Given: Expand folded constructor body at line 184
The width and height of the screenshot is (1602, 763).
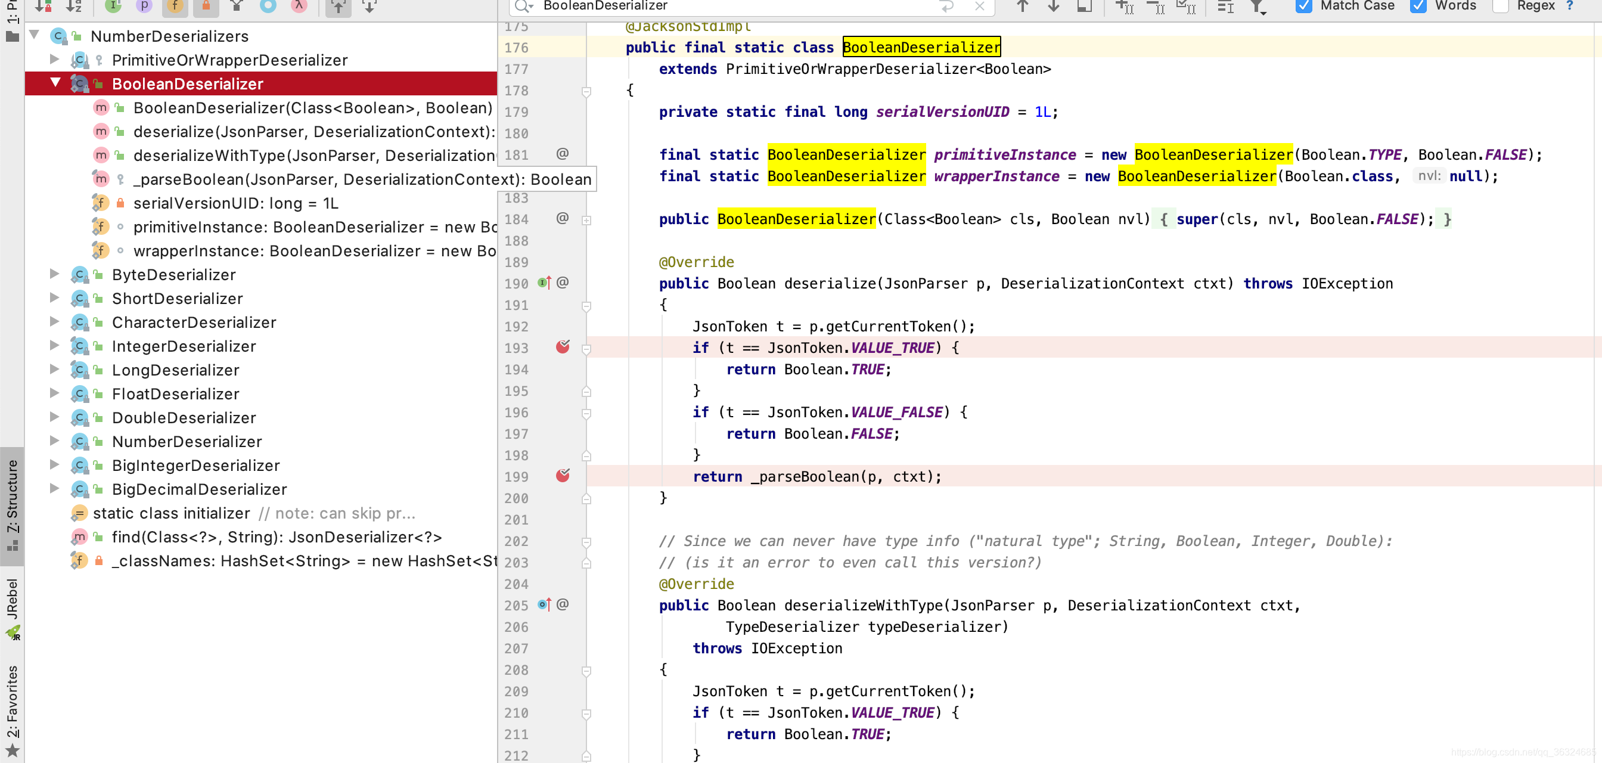Looking at the screenshot, I should (x=586, y=219).
